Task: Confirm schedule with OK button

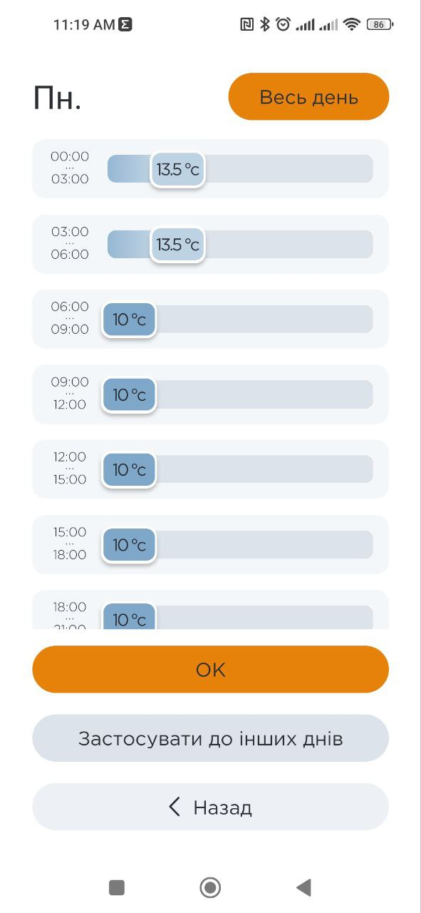Action: pos(210,669)
